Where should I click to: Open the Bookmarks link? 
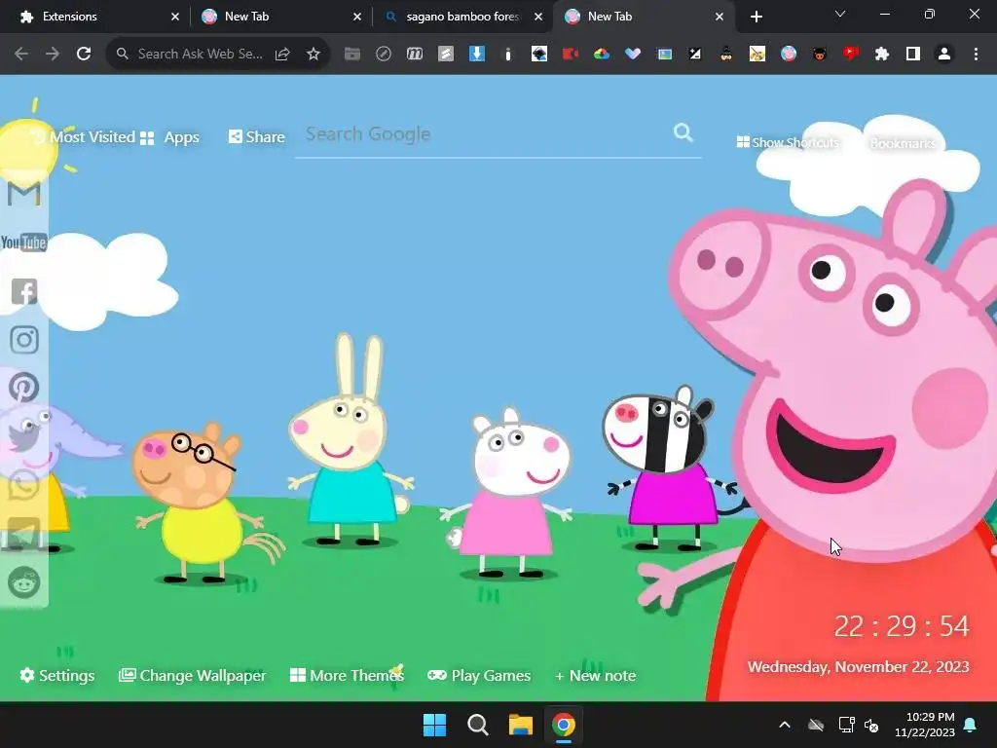(x=903, y=143)
